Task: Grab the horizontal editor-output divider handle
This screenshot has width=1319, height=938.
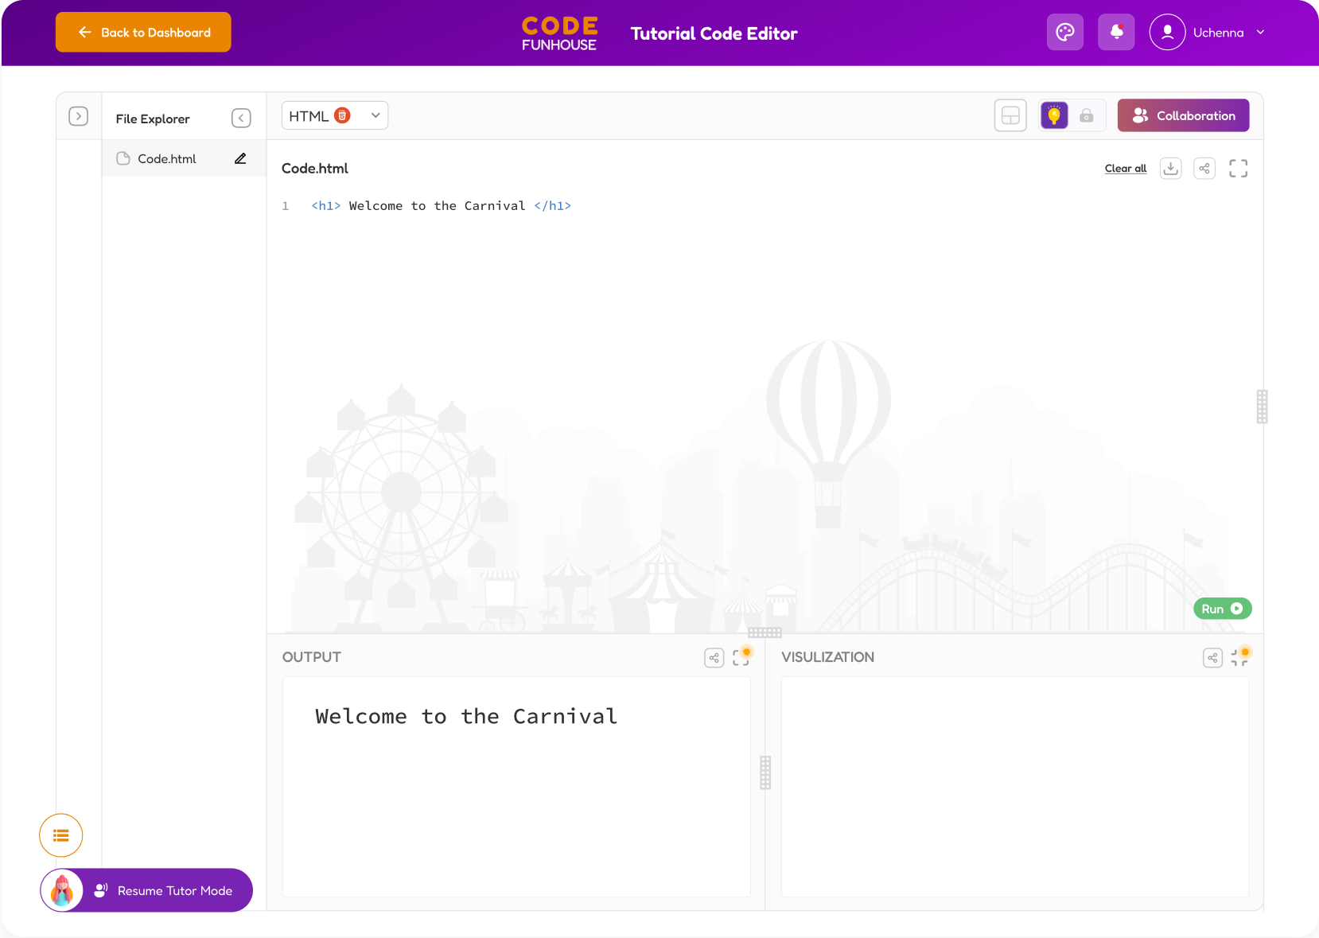Action: pyautogui.click(x=765, y=632)
